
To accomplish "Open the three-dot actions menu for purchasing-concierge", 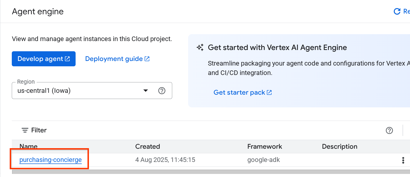I will pyautogui.click(x=403, y=160).
